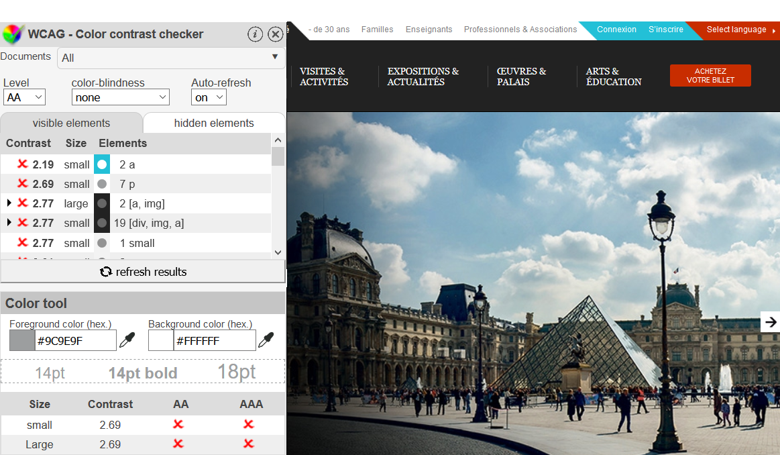Switch to the hidden elements tab
The height and width of the screenshot is (455, 780).
pos(214,123)
